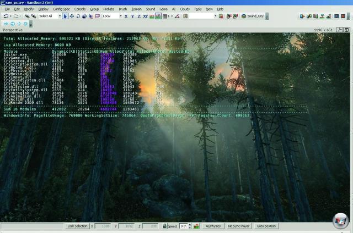Open the Material editor icon
Image resolution: width=353 pixels, height=233 pixels.
point(309,16)
